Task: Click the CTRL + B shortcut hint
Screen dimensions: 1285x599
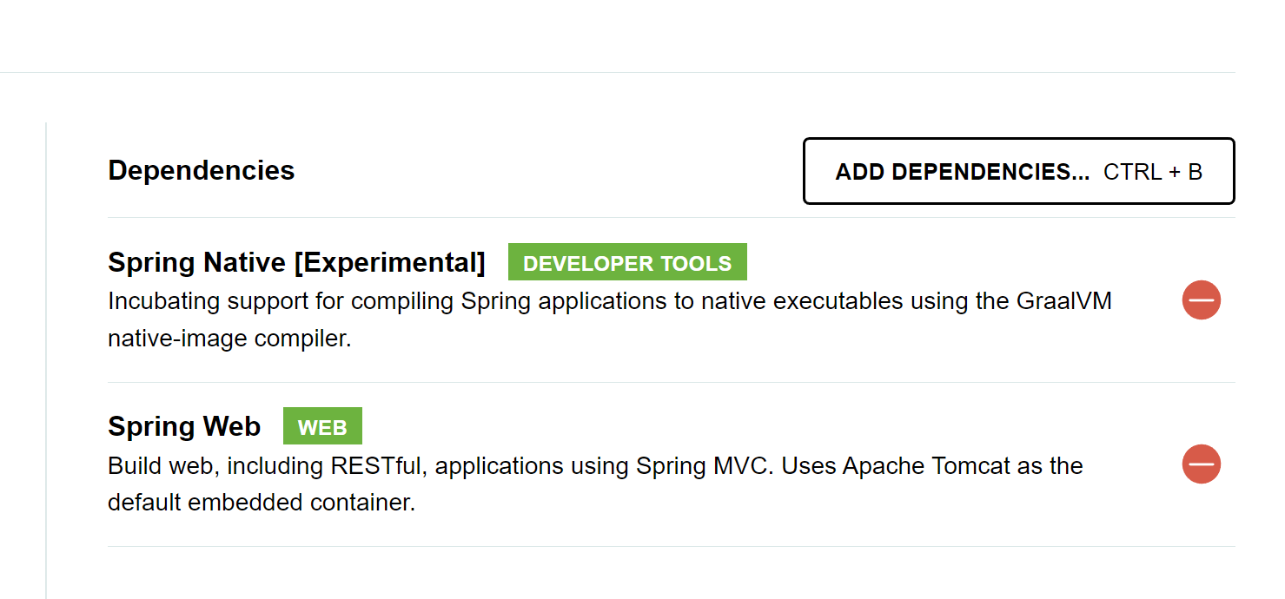Action: click(1153, 172)
